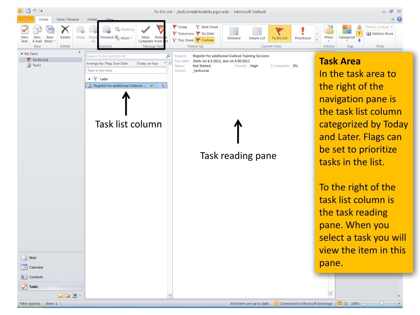Zoom in with the plus button
This screenshot has width=420, height=315.
tap(399, 304)
